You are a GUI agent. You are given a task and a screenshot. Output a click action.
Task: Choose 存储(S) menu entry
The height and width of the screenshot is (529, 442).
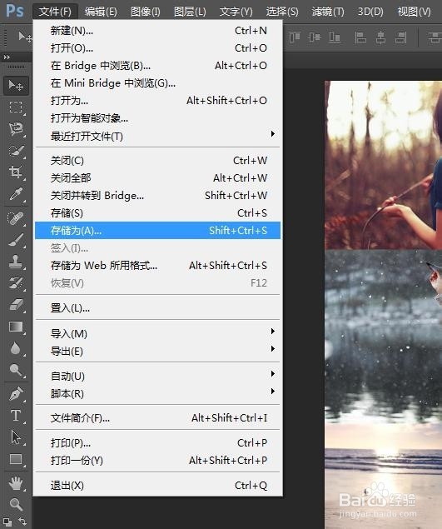pyautogui.click(x=158, y=213)
